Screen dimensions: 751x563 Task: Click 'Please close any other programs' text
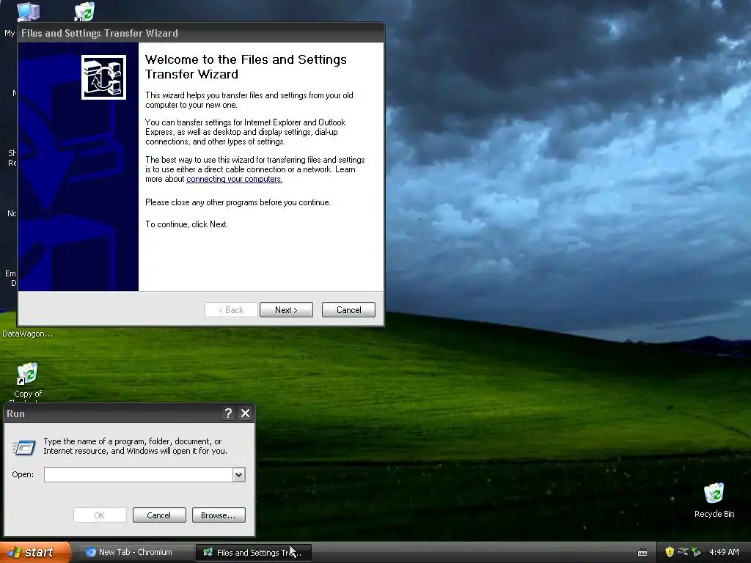pos(238,202)
